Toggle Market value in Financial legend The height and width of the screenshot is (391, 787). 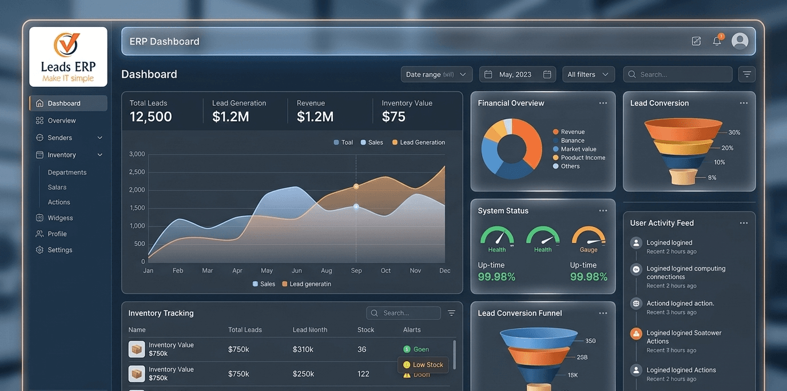point(574,149)
